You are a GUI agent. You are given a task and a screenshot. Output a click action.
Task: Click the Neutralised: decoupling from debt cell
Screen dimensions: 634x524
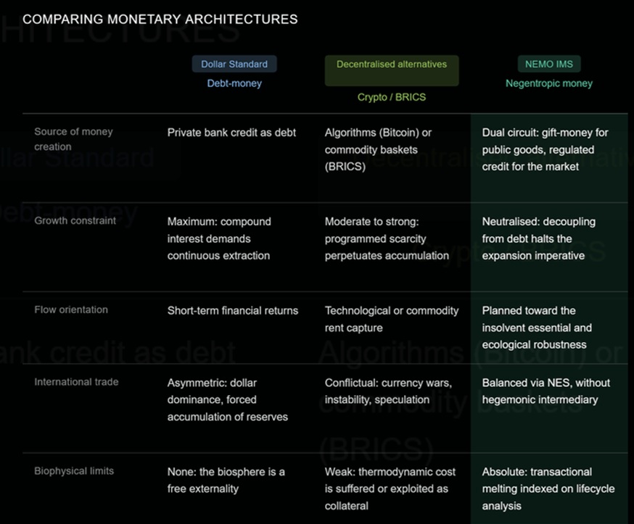(538, 238)
